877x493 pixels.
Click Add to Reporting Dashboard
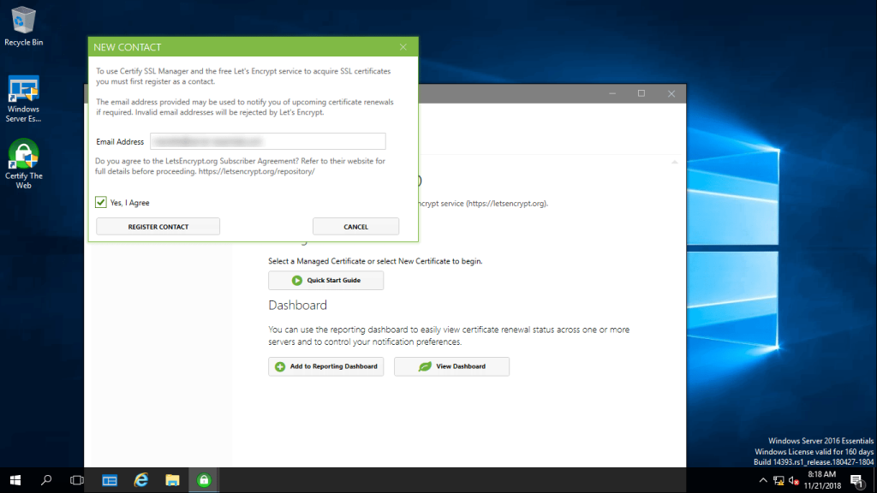pos(326,366)
